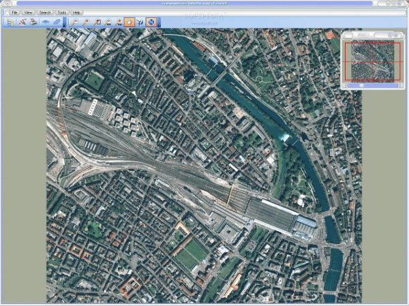Click the window menu icon in title bar
The height and width of the screenshot is (306, 409).
[7, 3]
